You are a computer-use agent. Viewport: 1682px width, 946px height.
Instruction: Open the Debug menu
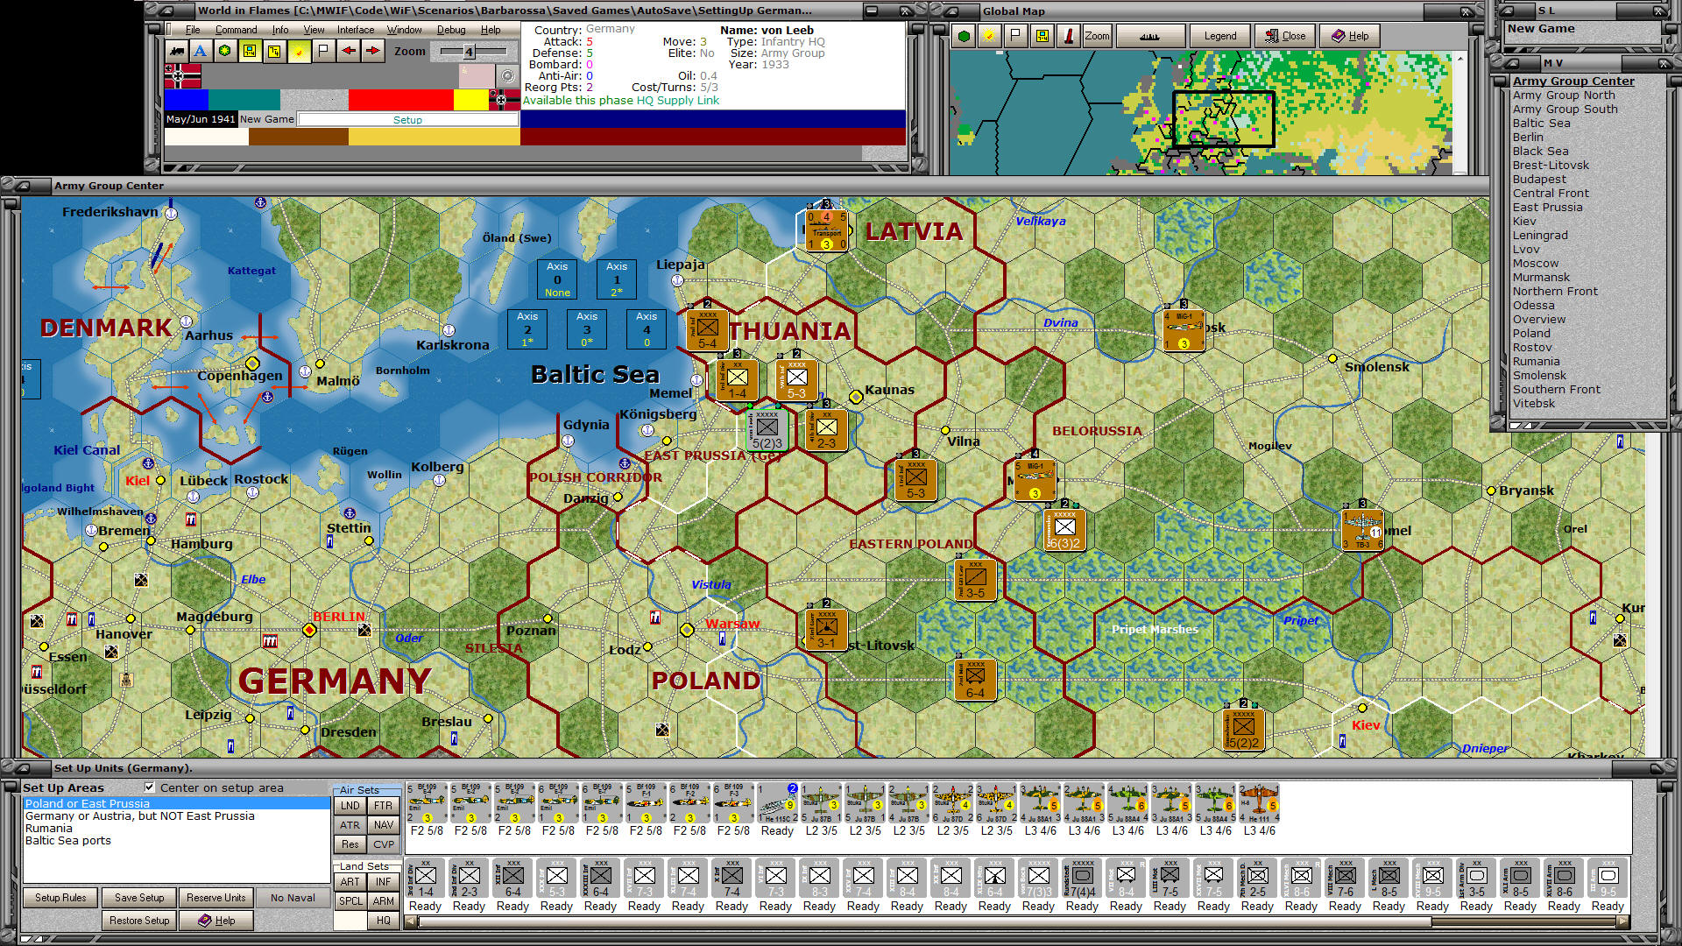[x=451, y=30]
